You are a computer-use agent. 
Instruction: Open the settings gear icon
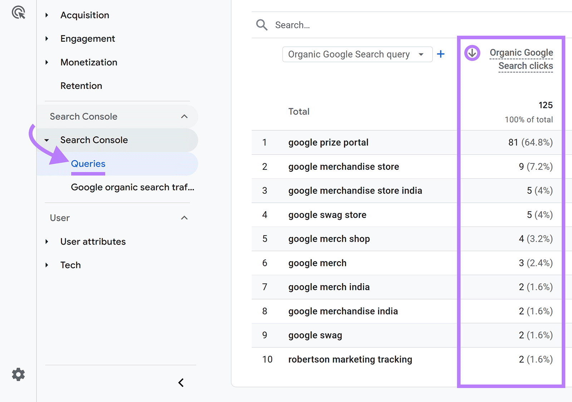pyautogui.click(x=18, y=374)
